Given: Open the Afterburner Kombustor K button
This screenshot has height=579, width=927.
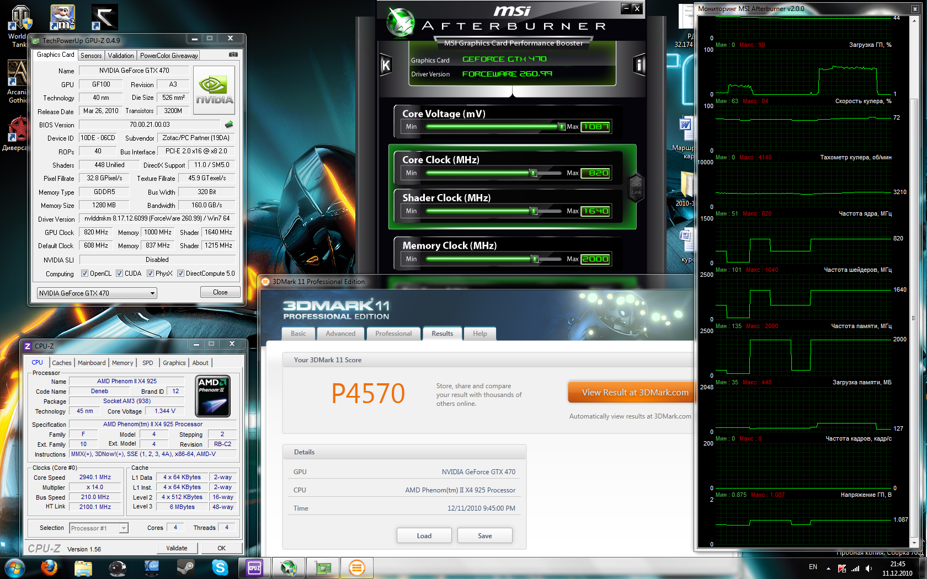Looking at the screenshot, I should tap(386, 65).
